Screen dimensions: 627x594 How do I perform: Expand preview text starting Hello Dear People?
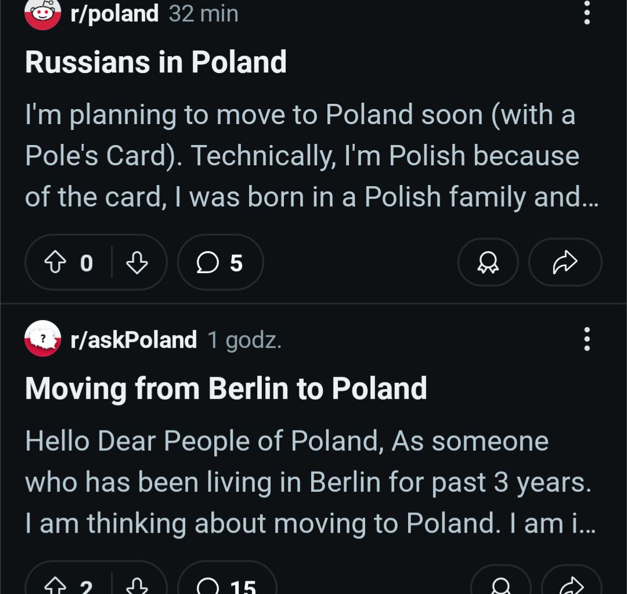pos(311,482)
